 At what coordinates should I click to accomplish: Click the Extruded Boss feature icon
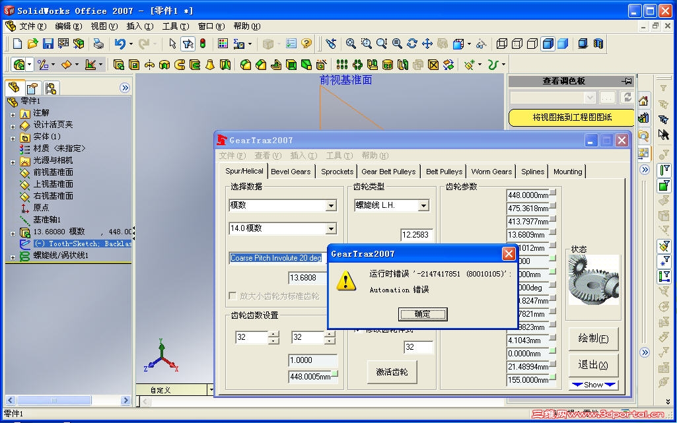point(118,65)
